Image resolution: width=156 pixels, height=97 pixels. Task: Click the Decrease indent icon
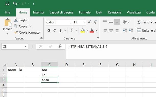tap(125, 30)
